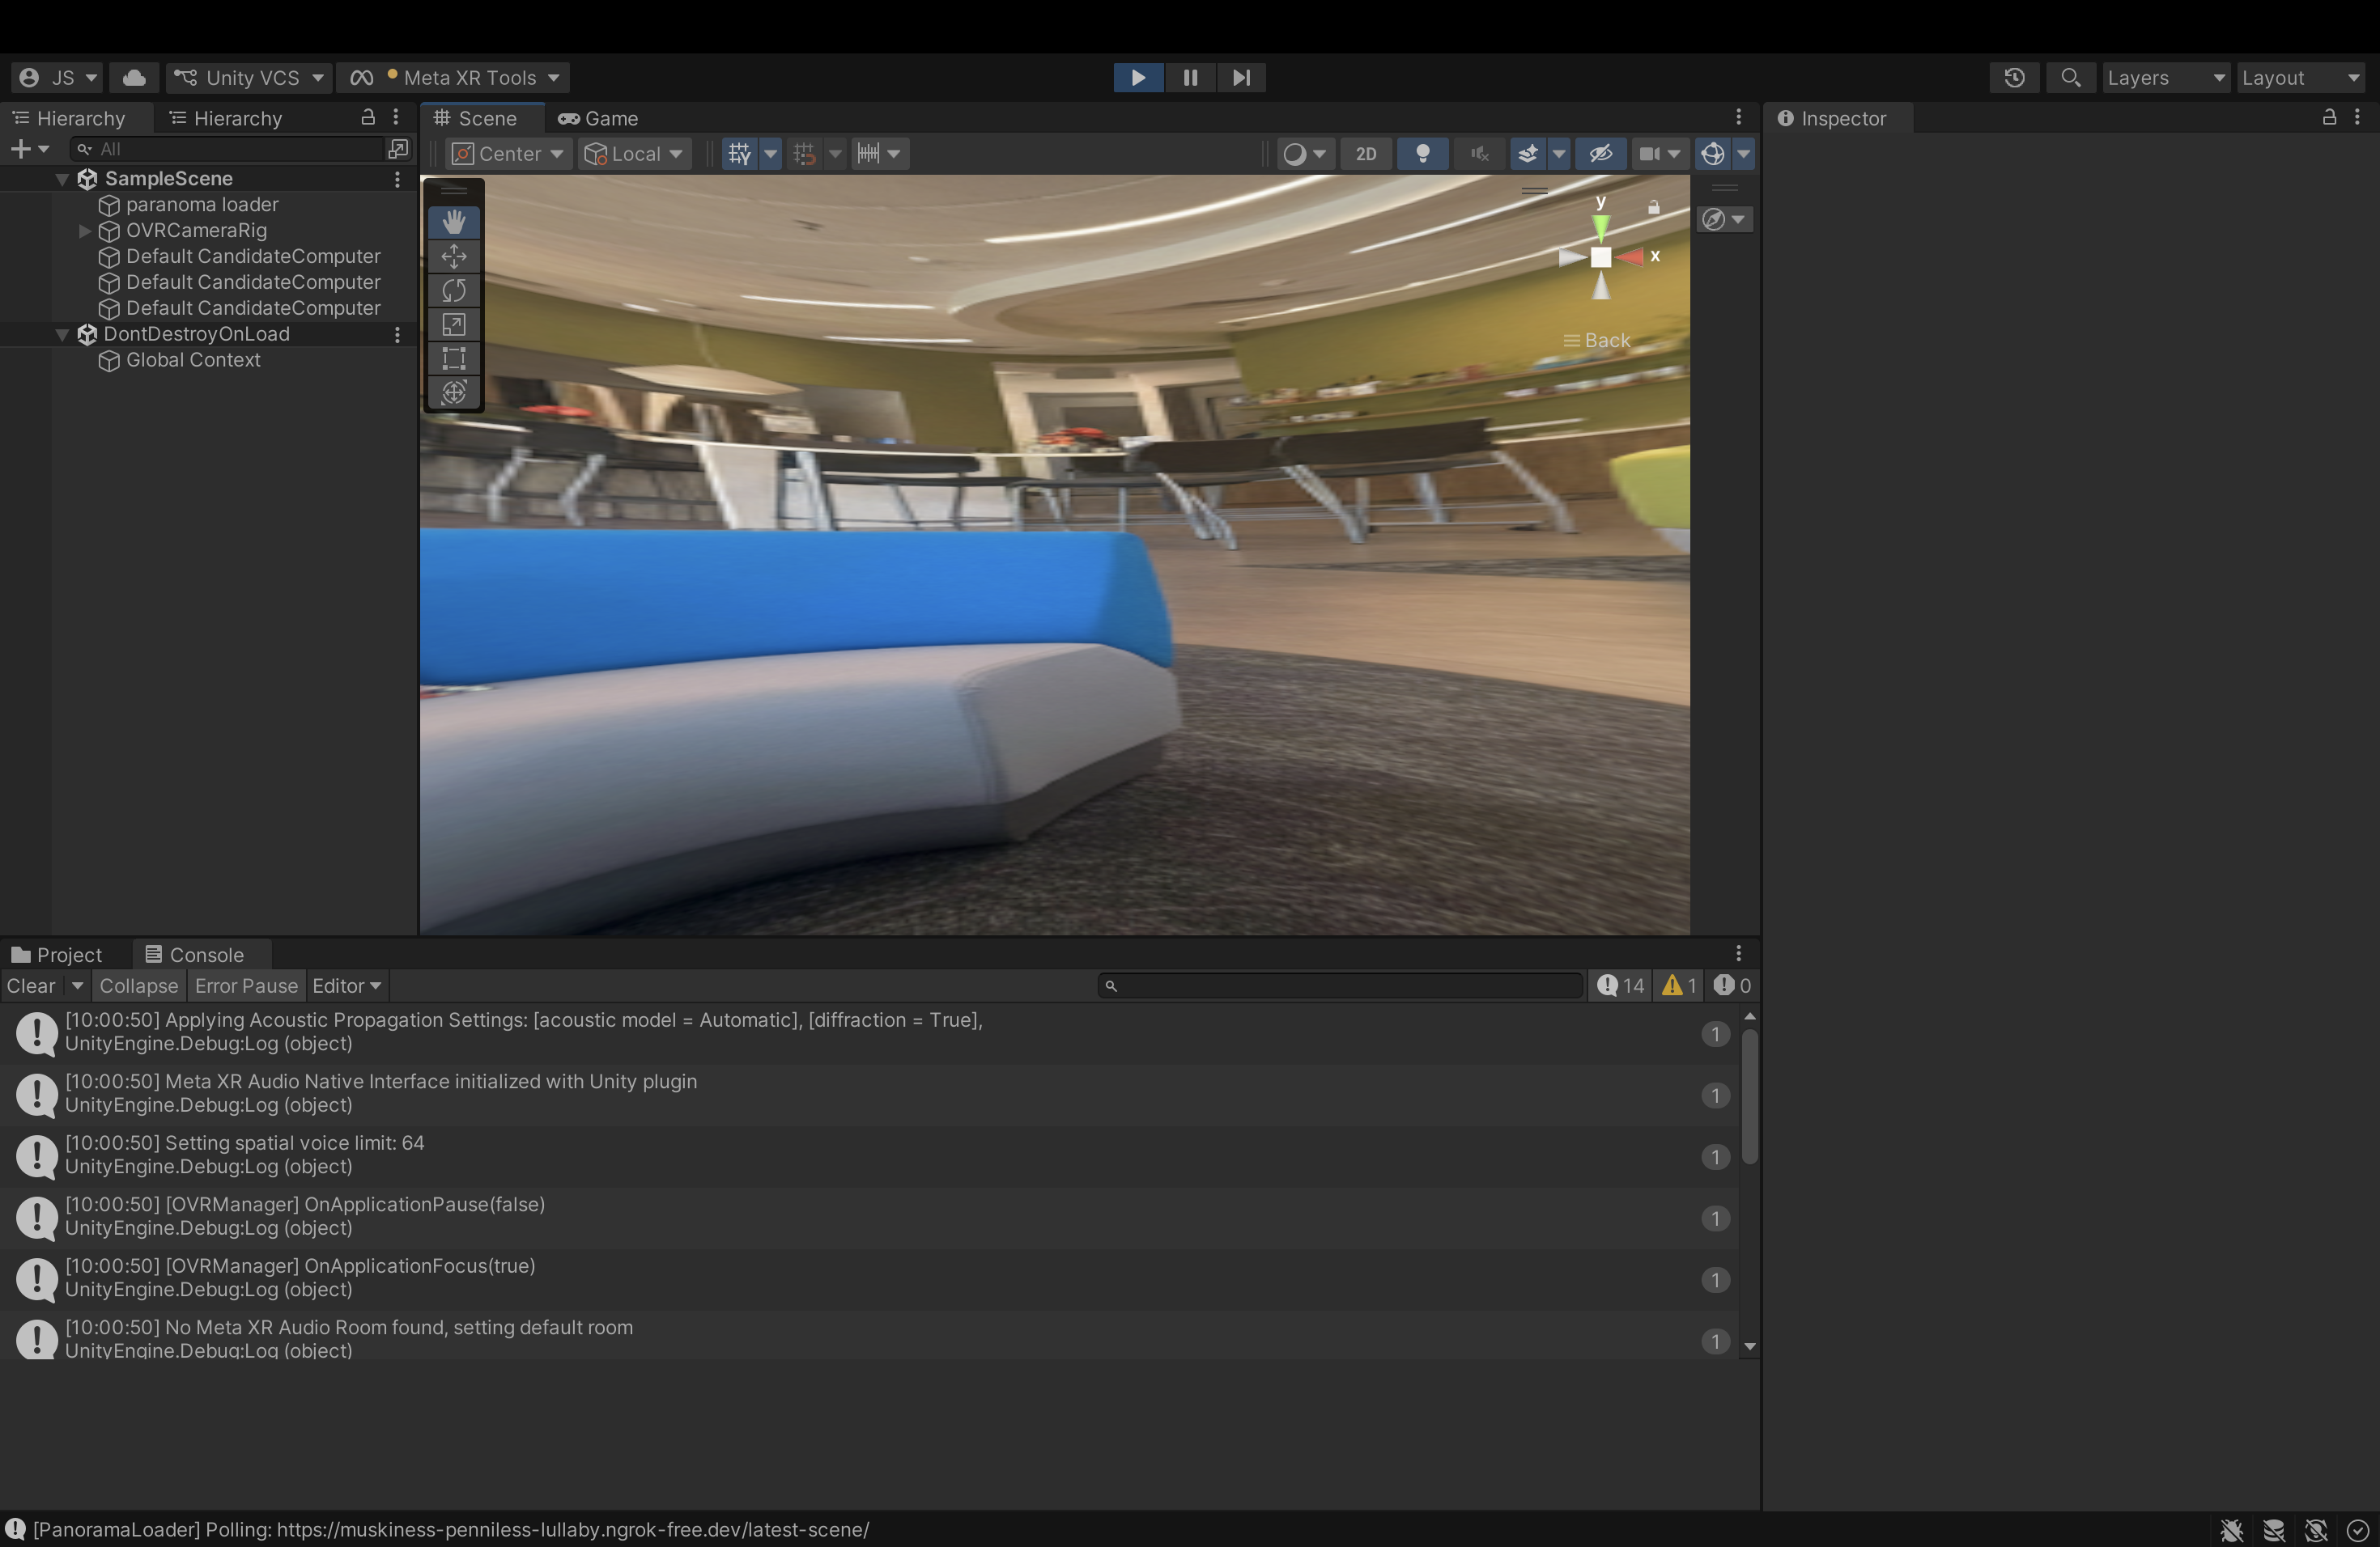This screenshot has height=1547, width=2380.
Task: Open the Meta XR Tools dropdown
Action: [x=455, y=78]
